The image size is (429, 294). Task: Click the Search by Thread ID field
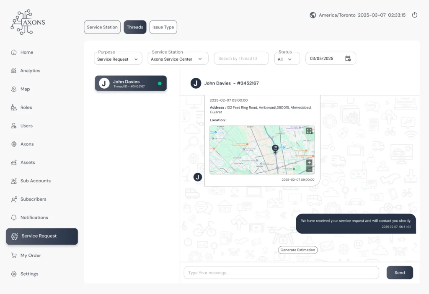click(x=241, y=59)
